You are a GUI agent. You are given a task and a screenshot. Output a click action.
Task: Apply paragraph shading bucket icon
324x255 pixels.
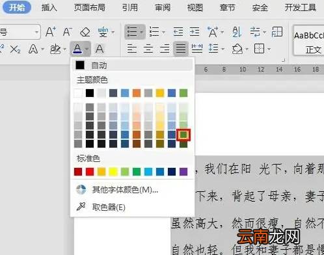[237, 49]
